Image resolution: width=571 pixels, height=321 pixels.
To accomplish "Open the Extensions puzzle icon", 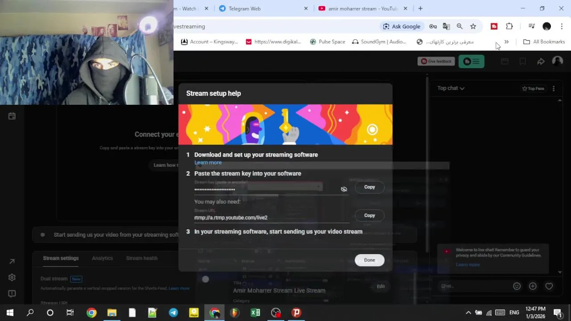I will click(509, 26).
